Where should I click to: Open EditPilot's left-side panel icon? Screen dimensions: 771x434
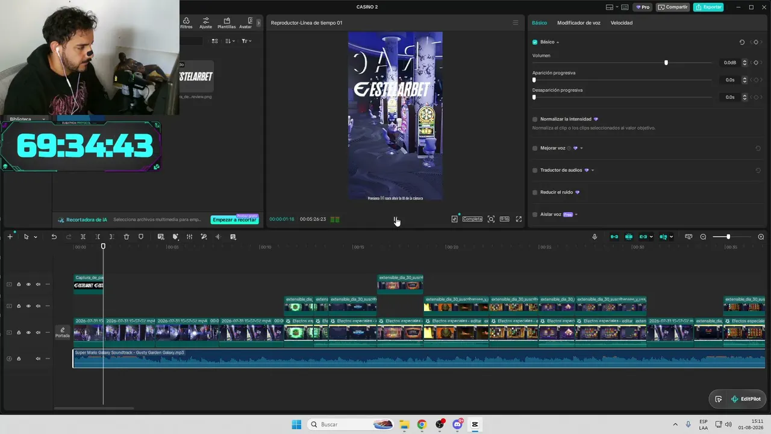tap(718, 399)
